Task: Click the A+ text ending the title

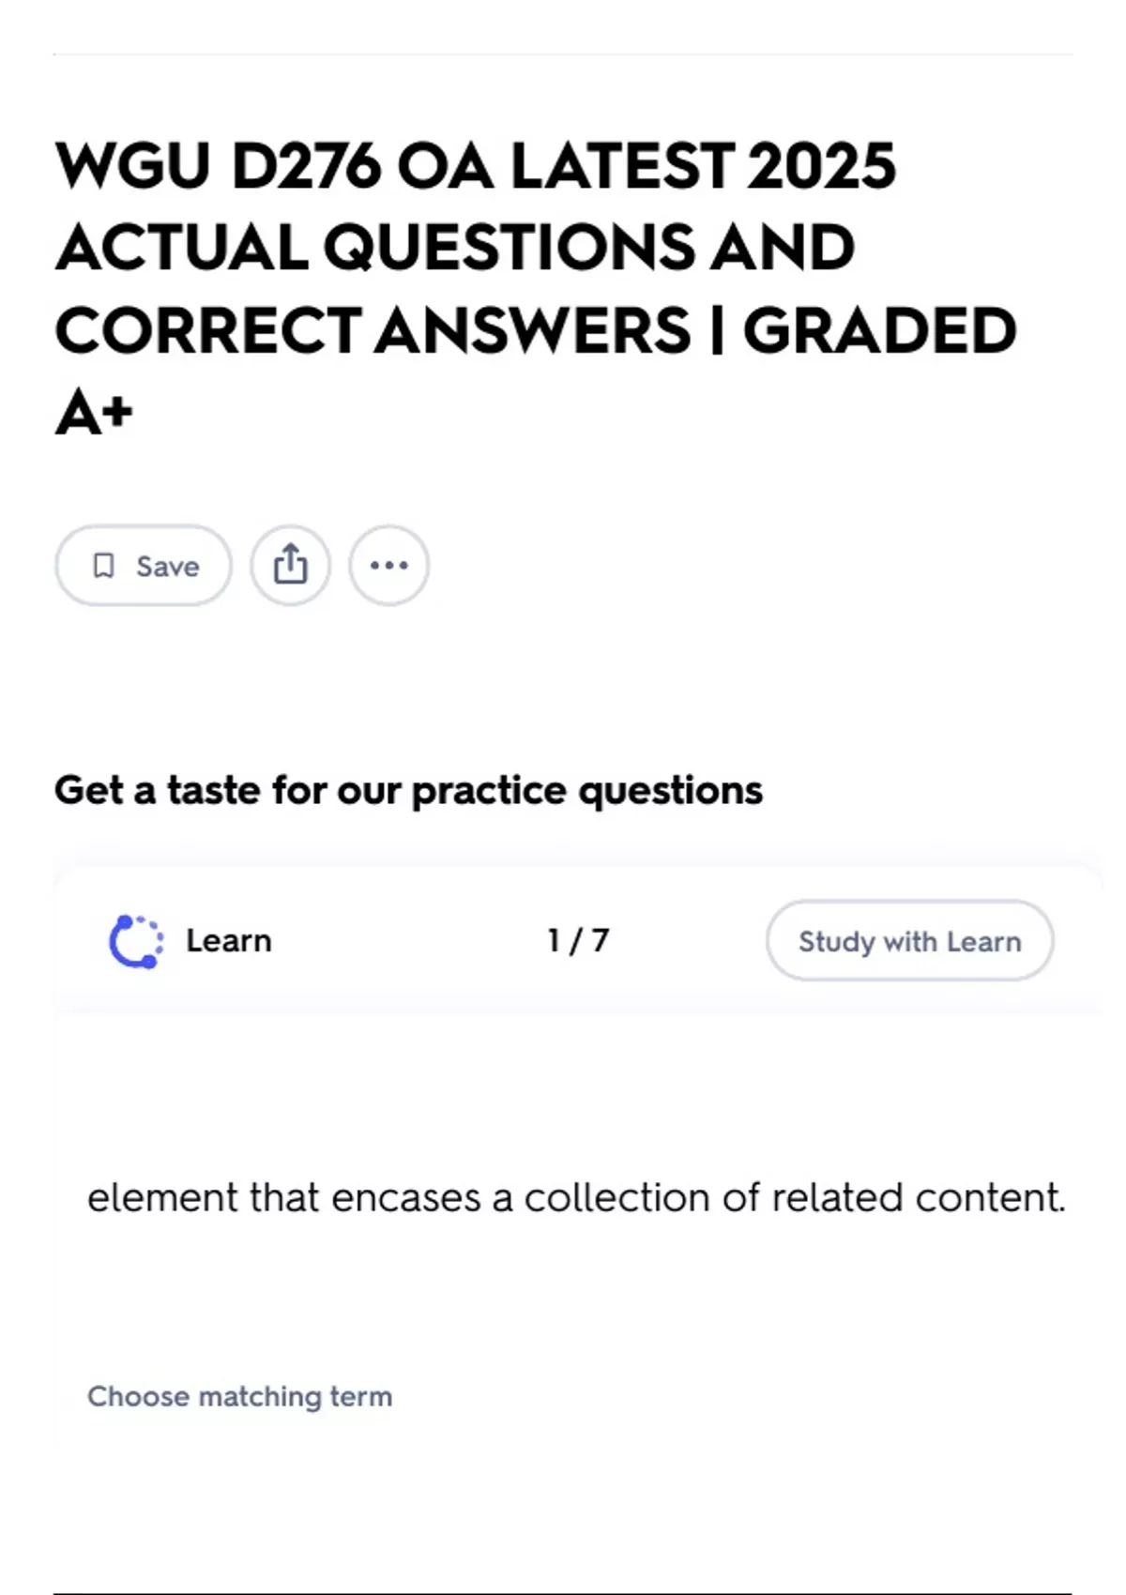Action: point(94,413)
